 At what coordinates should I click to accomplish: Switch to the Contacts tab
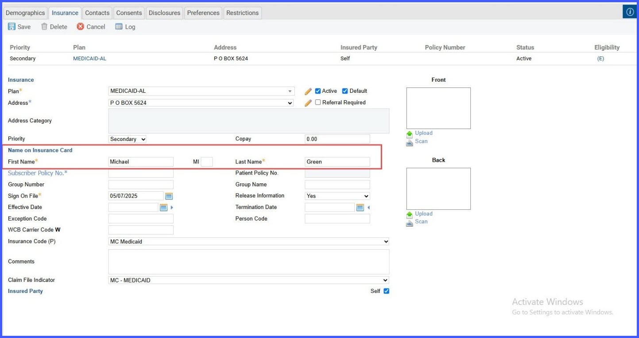point(97,13)
